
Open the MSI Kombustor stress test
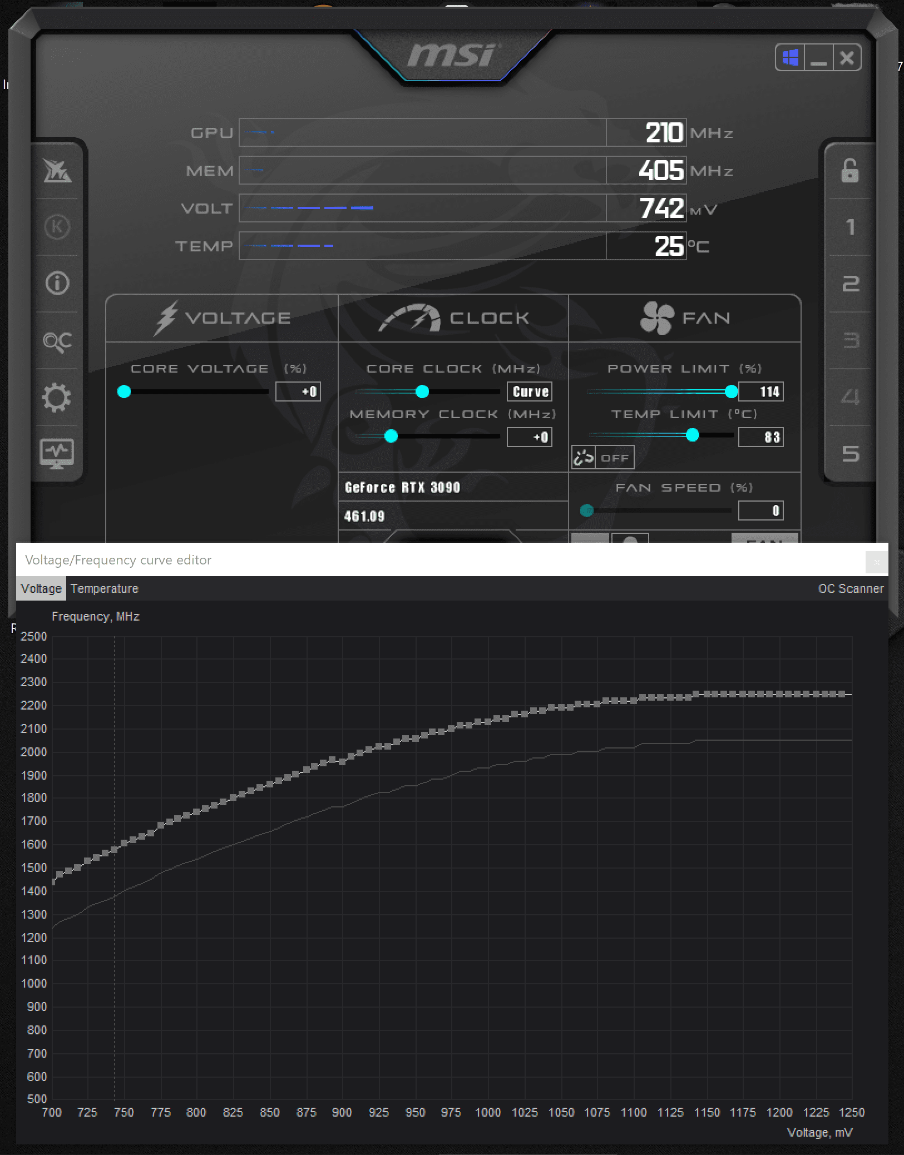57,227
